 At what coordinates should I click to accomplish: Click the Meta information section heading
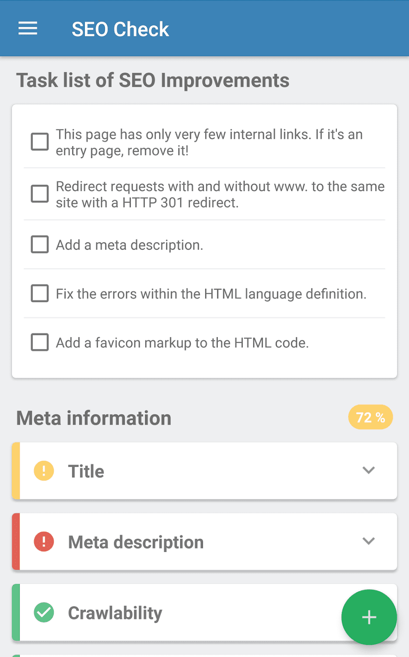pyautogui.click(x=94, y=418)
